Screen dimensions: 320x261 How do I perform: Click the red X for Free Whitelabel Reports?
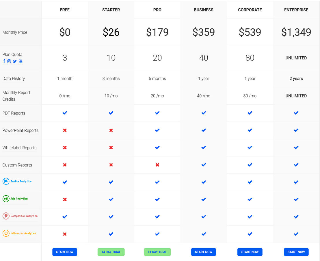65,147
